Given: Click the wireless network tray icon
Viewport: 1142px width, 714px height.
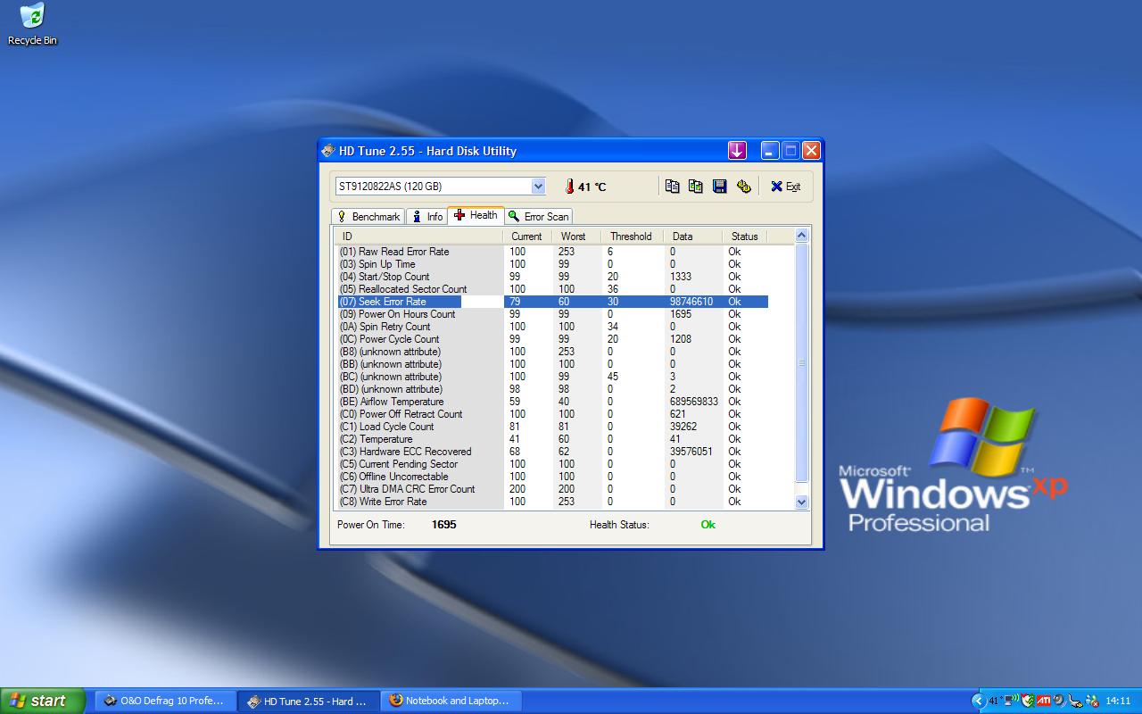Looking at the screenshot, I should [x=1012, y=701].
